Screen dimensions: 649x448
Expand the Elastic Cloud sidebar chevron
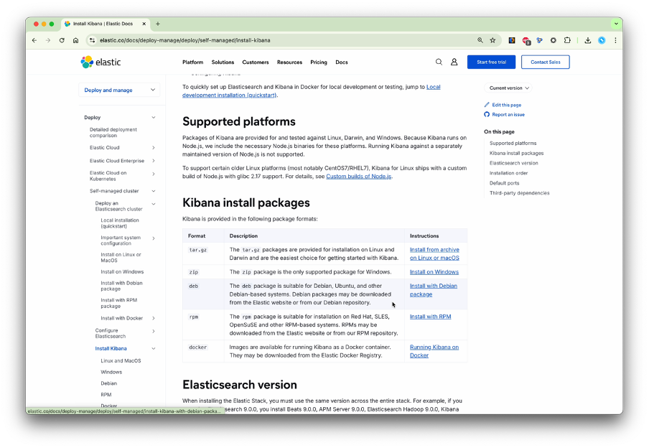pos(154,148)
